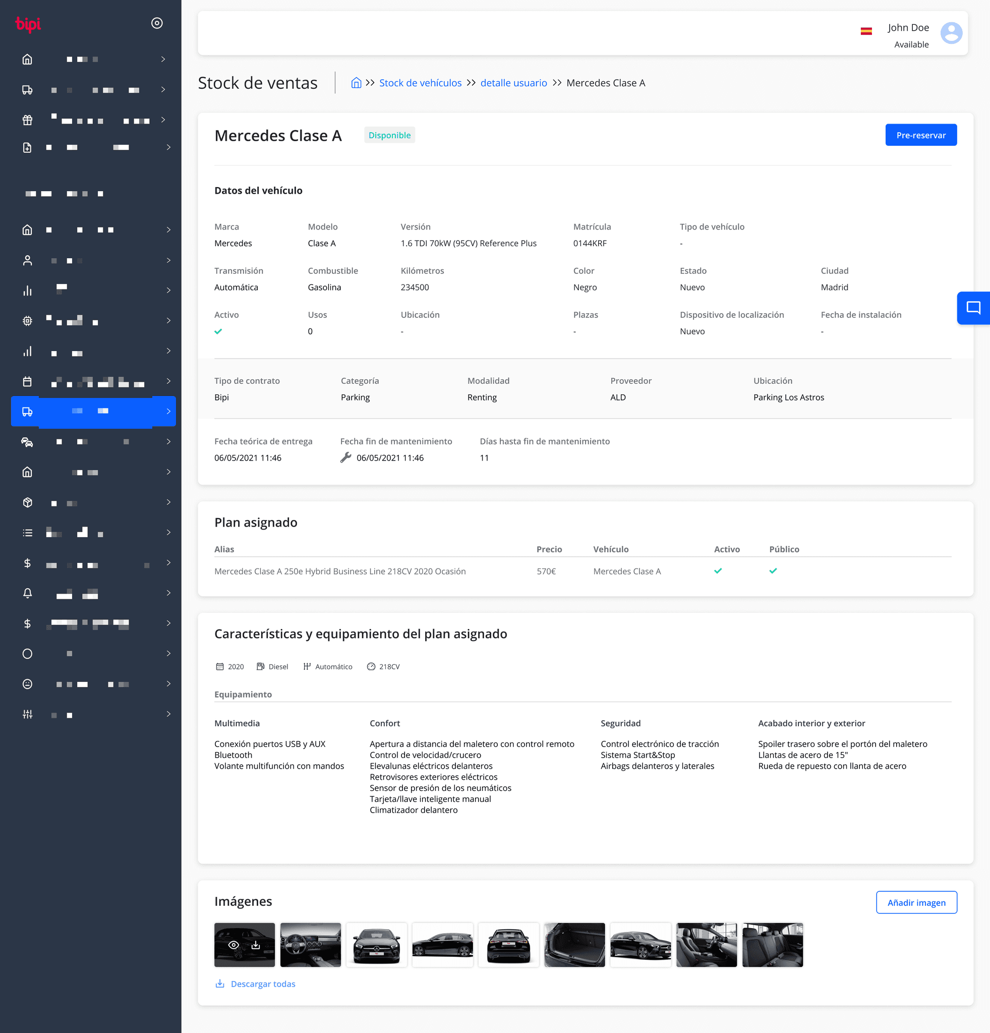Click the Añadir imagen button
Screen dimensions: 990x1033
click(x=916, y=903)
